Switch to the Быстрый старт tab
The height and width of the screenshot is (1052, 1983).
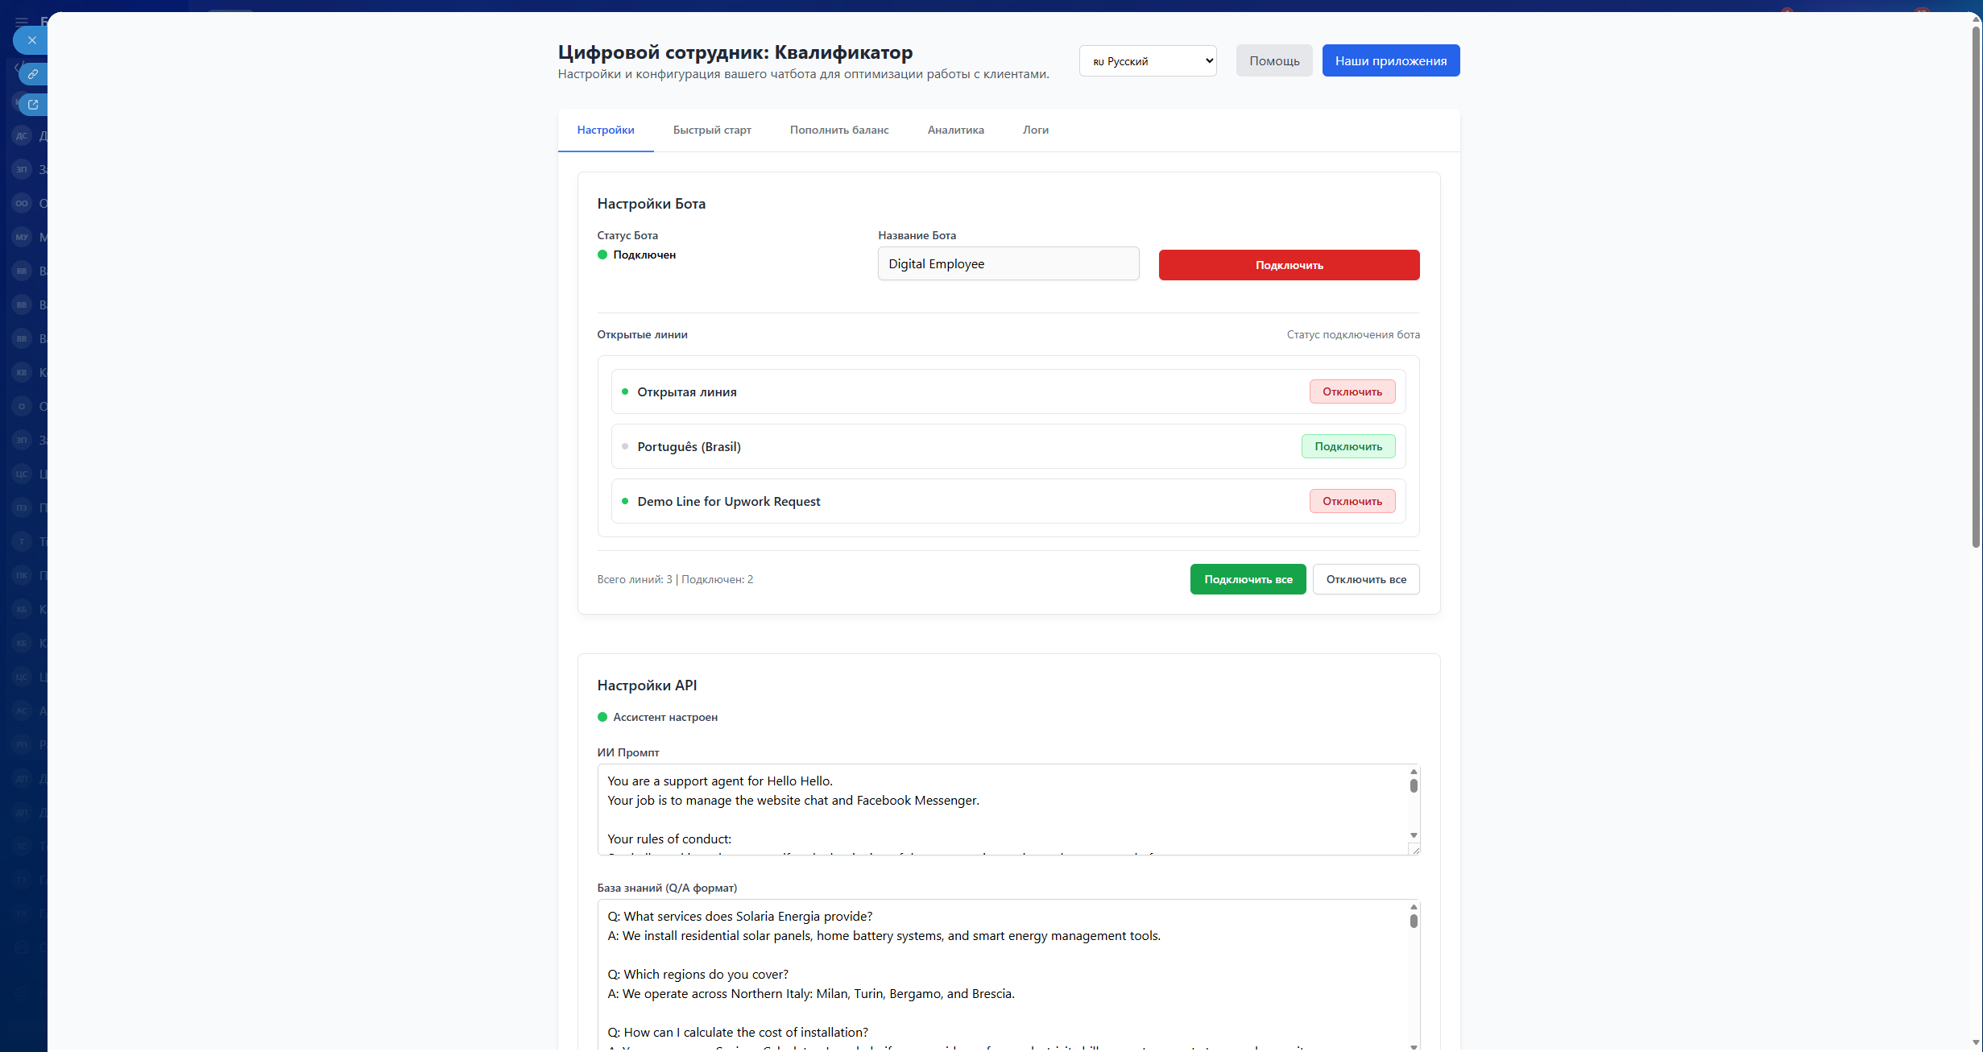click(x=711, y=130)
